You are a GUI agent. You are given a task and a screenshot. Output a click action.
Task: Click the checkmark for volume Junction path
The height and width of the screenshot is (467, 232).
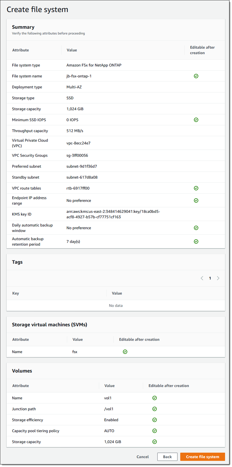click(154, 409)
